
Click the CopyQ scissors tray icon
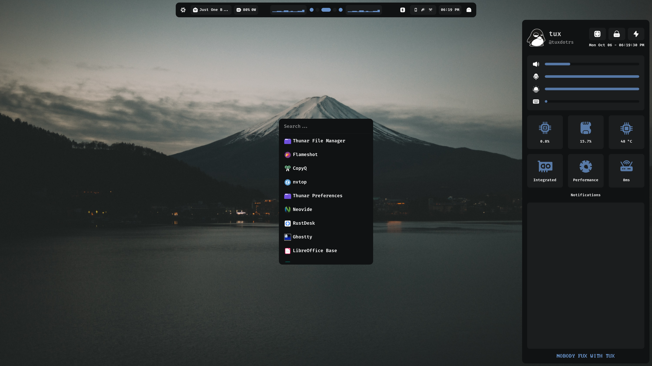pos(430,10)
